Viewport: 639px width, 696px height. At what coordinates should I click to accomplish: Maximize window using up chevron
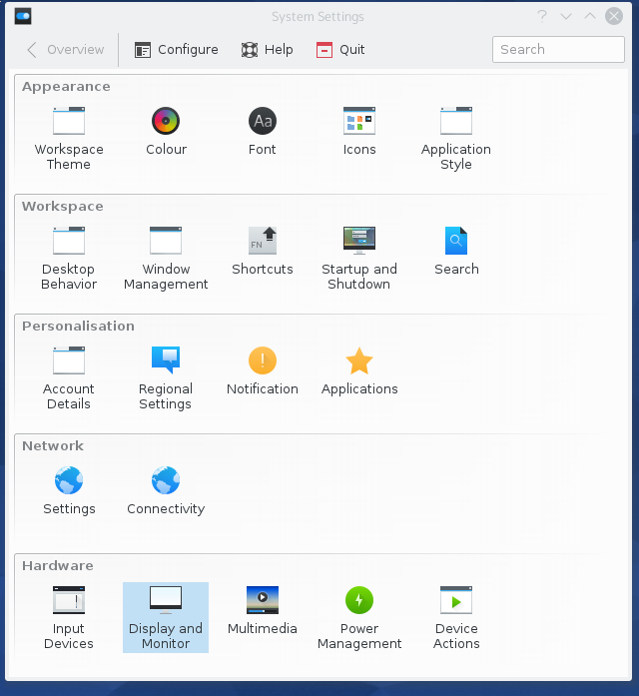590,16
